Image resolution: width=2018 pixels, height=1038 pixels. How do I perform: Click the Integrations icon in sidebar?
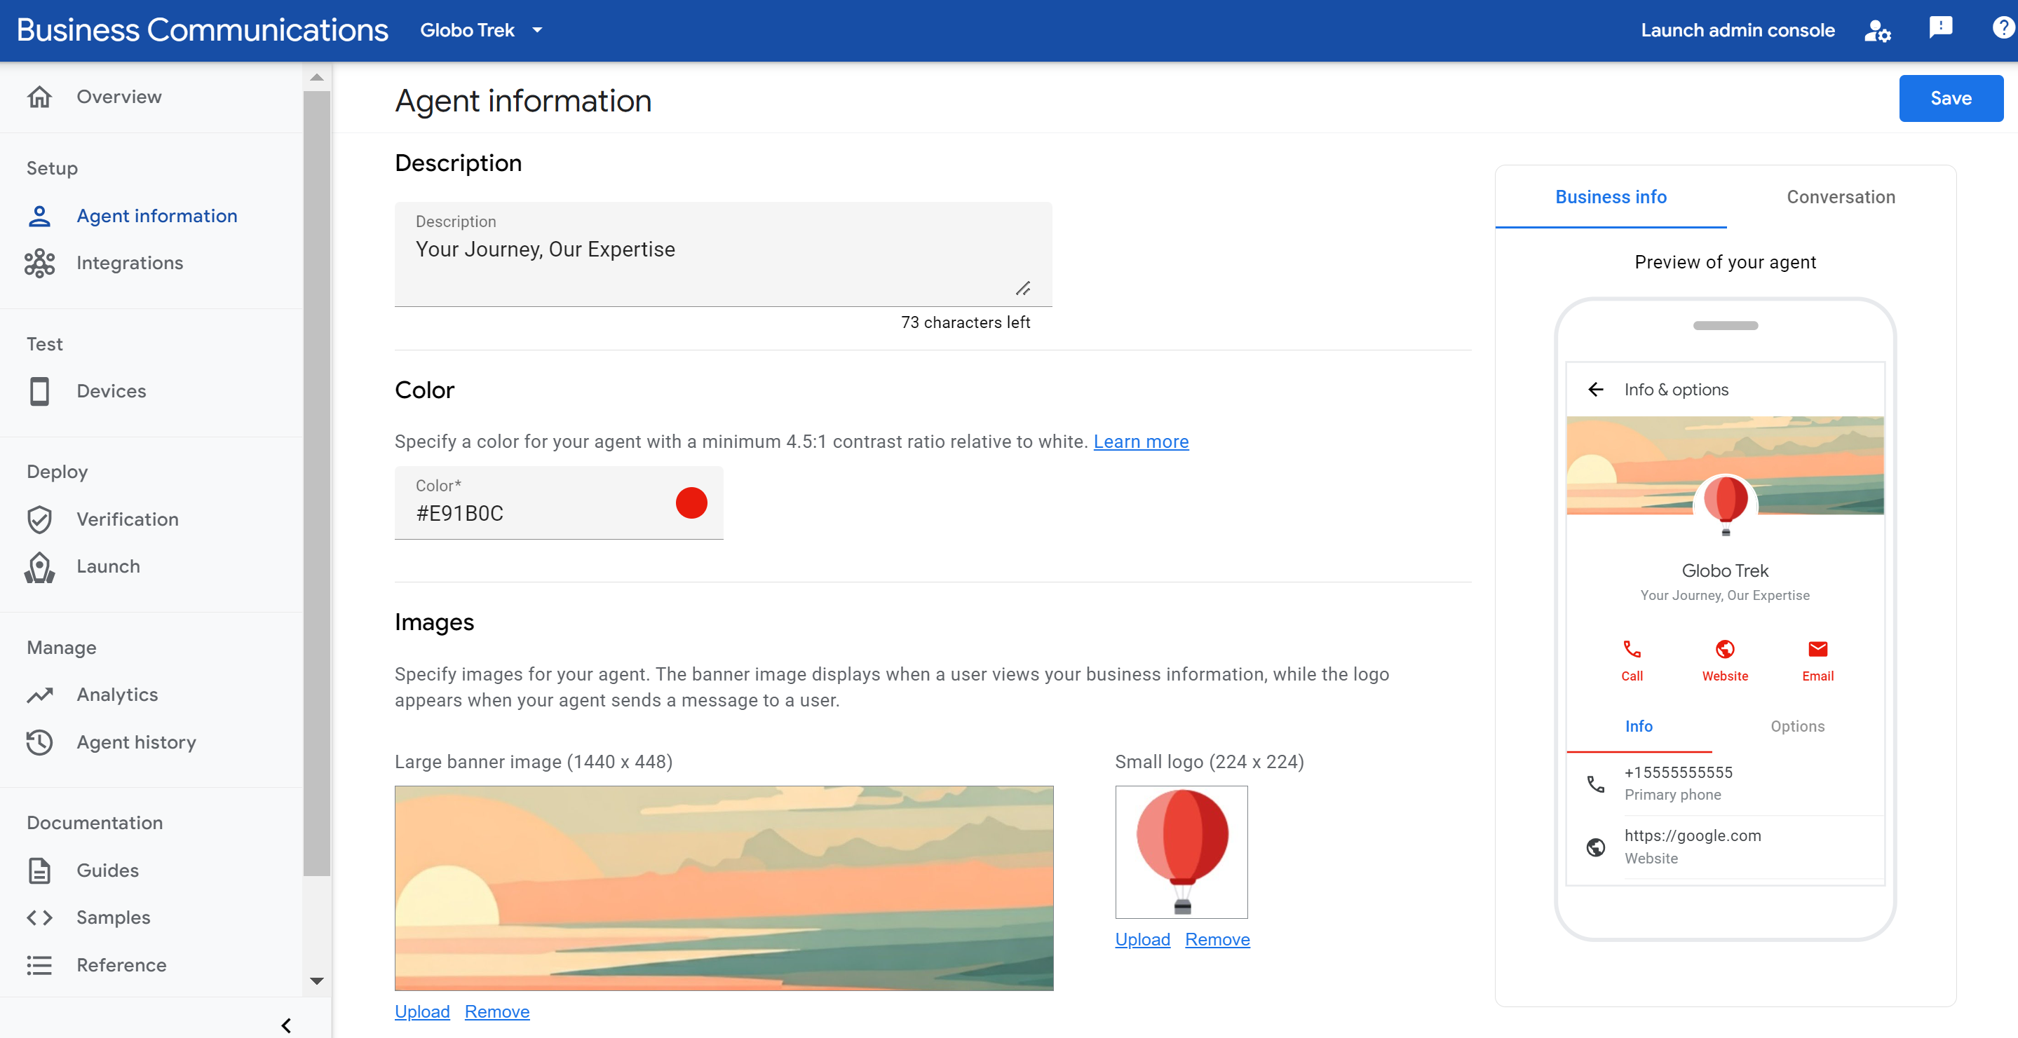39,262
